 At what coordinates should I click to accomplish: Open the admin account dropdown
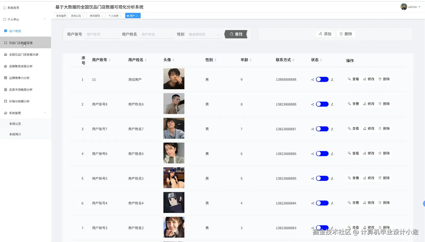[x=412, y=7]
